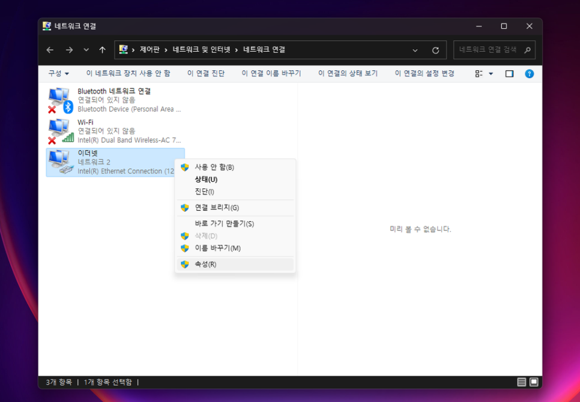Close the 네트워크 연결 window

point(530,26)
